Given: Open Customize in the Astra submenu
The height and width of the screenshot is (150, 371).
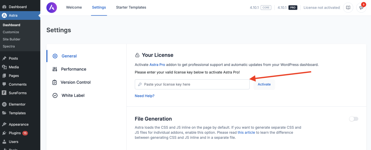Looking at the screenshot, I should tap(11, 32).
